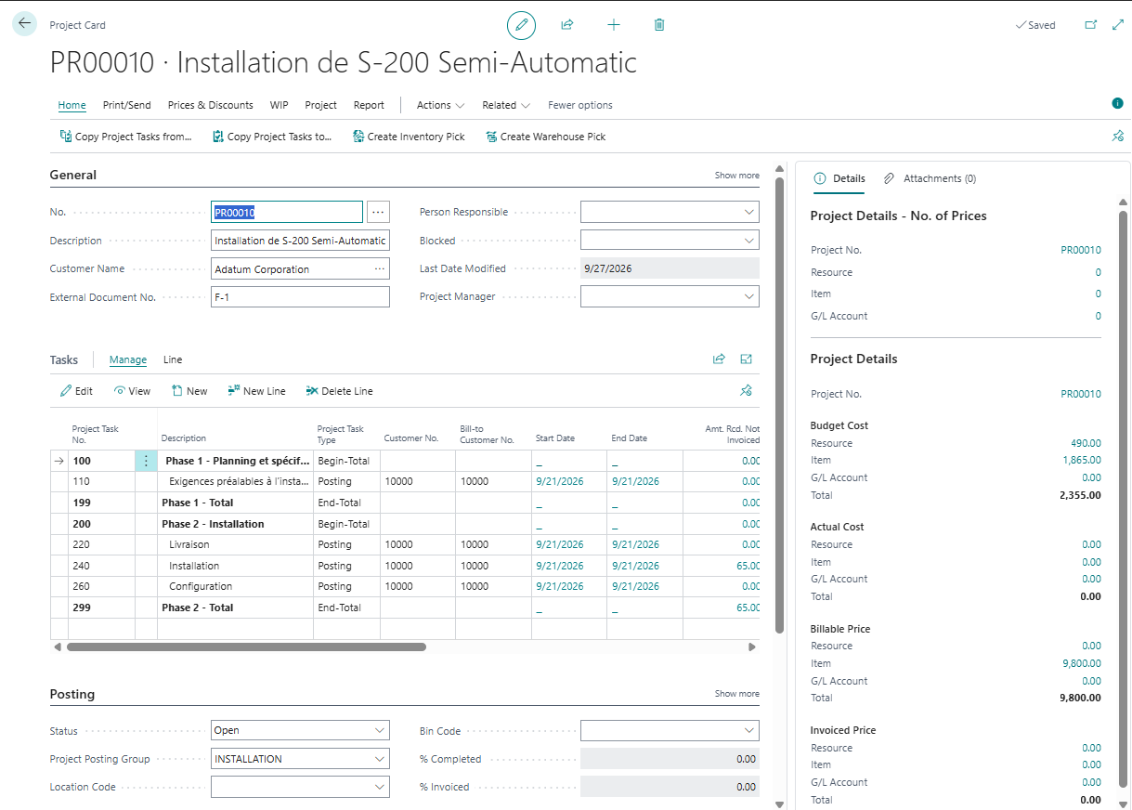Open the WIP menu tab
This screenshot has width=1132, height=810.
[x=280, y=105]
